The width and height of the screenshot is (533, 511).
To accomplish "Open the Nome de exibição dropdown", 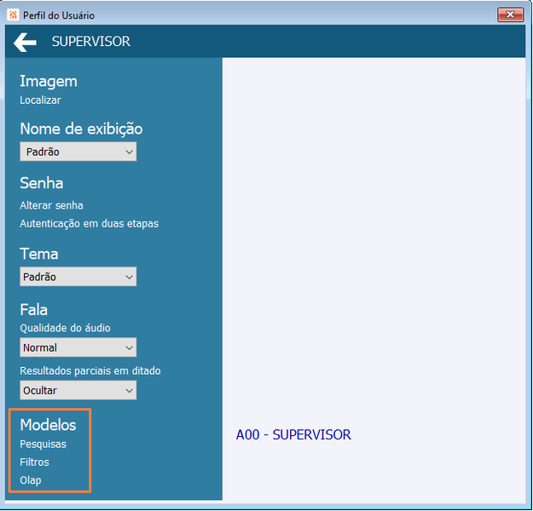I will 78,152.
